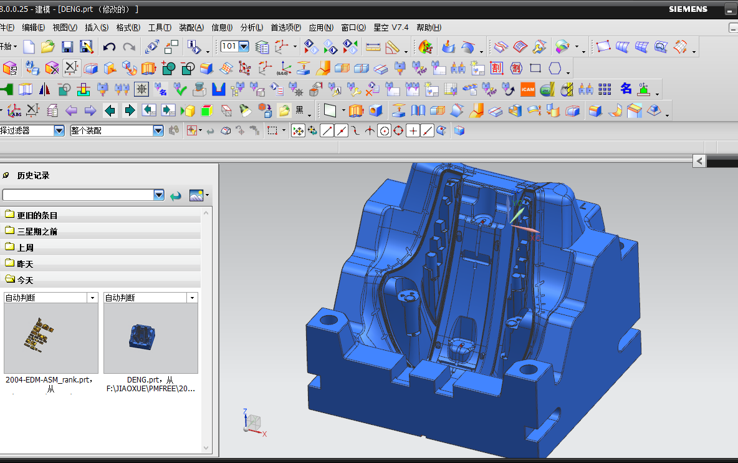
Task: Toggle the arc center snap point
Action: point(384,131)
